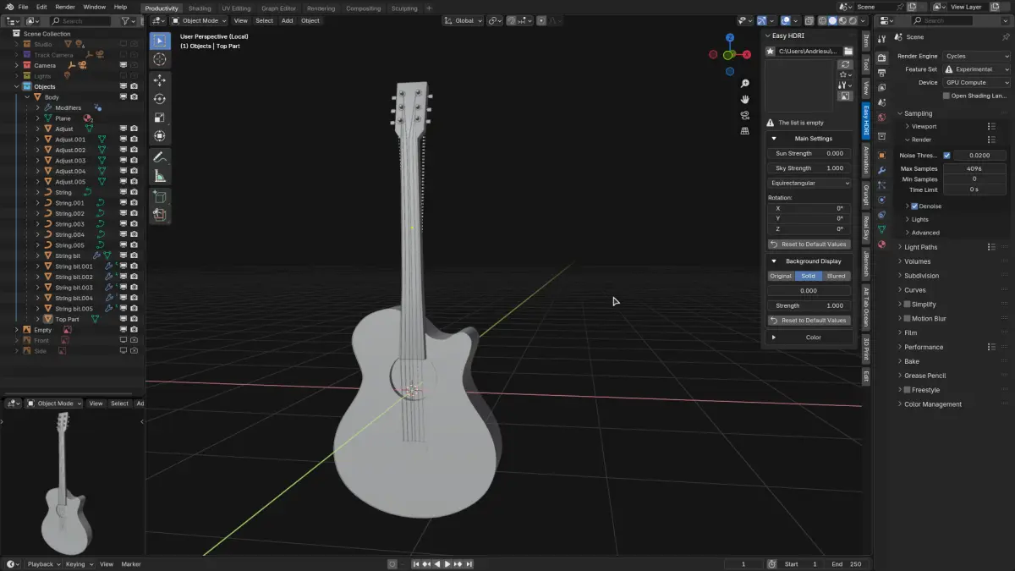
Task: Toggle the camera view icon in viewport
Action: click(x=745, y=115)
